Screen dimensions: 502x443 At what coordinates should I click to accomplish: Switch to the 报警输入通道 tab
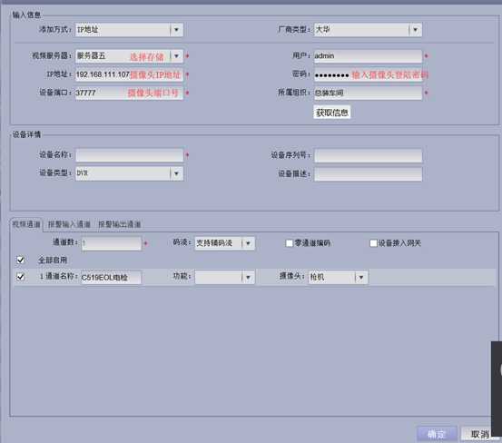pos(69,224)
